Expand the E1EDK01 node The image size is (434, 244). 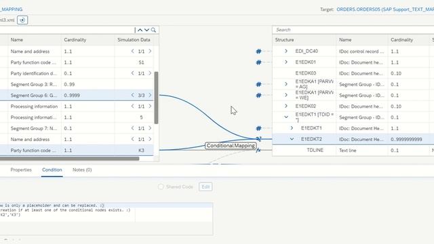(286, 62)
